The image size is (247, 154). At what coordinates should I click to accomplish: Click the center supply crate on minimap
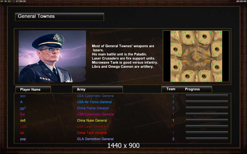coord(196,57)
